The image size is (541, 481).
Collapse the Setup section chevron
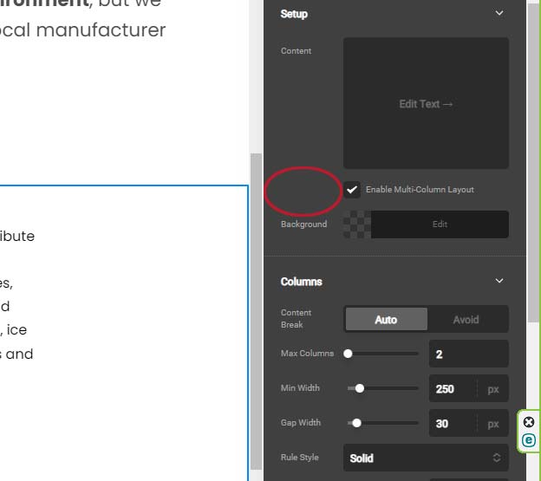pyautogui.click(x=499, y=14)
